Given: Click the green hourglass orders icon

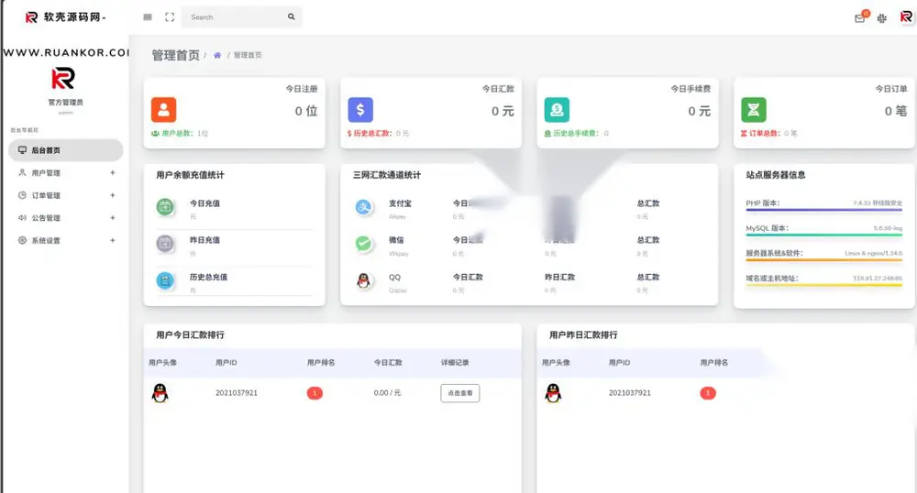Looking at the screenshot, I should coord(754,110).
